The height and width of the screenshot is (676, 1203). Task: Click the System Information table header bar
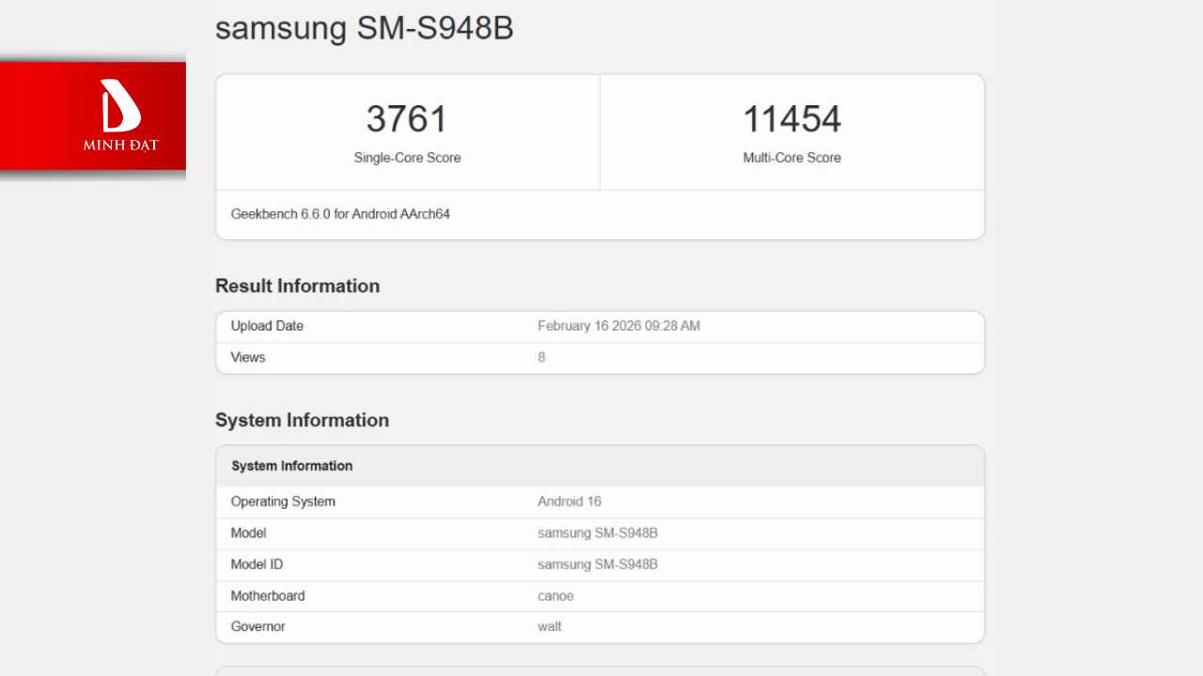[600, 466]
